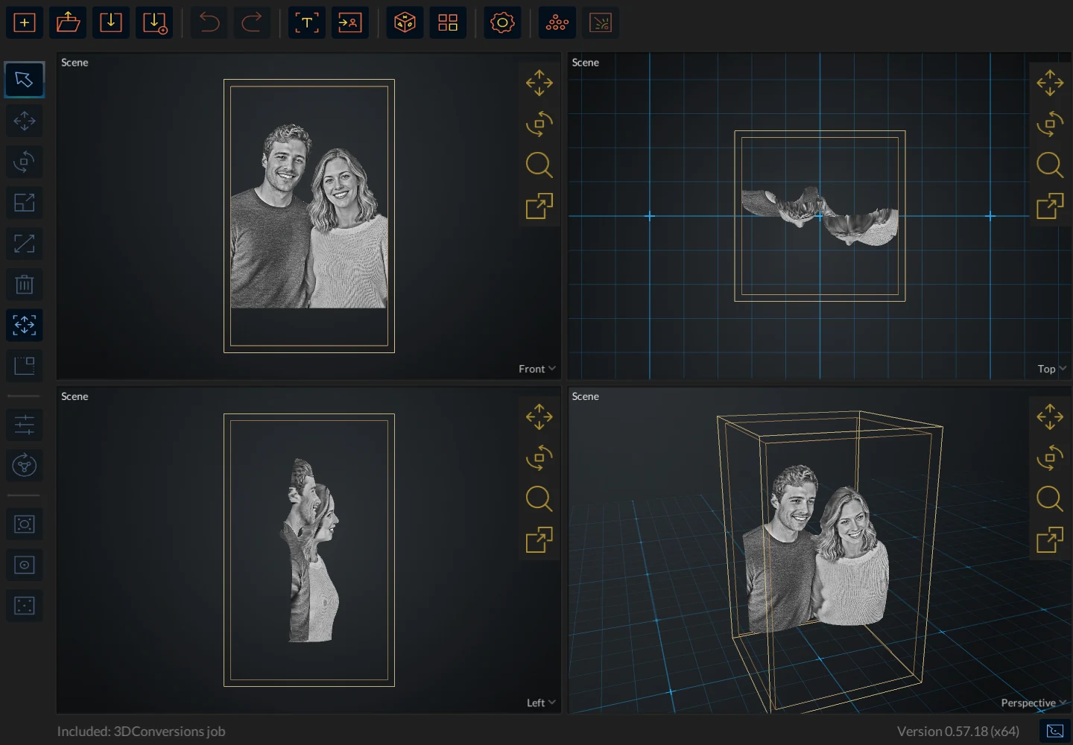Click the framed-circle view icon in sidebar
The height and width of the screenshot is (745, 1073).
pos(25,524)
